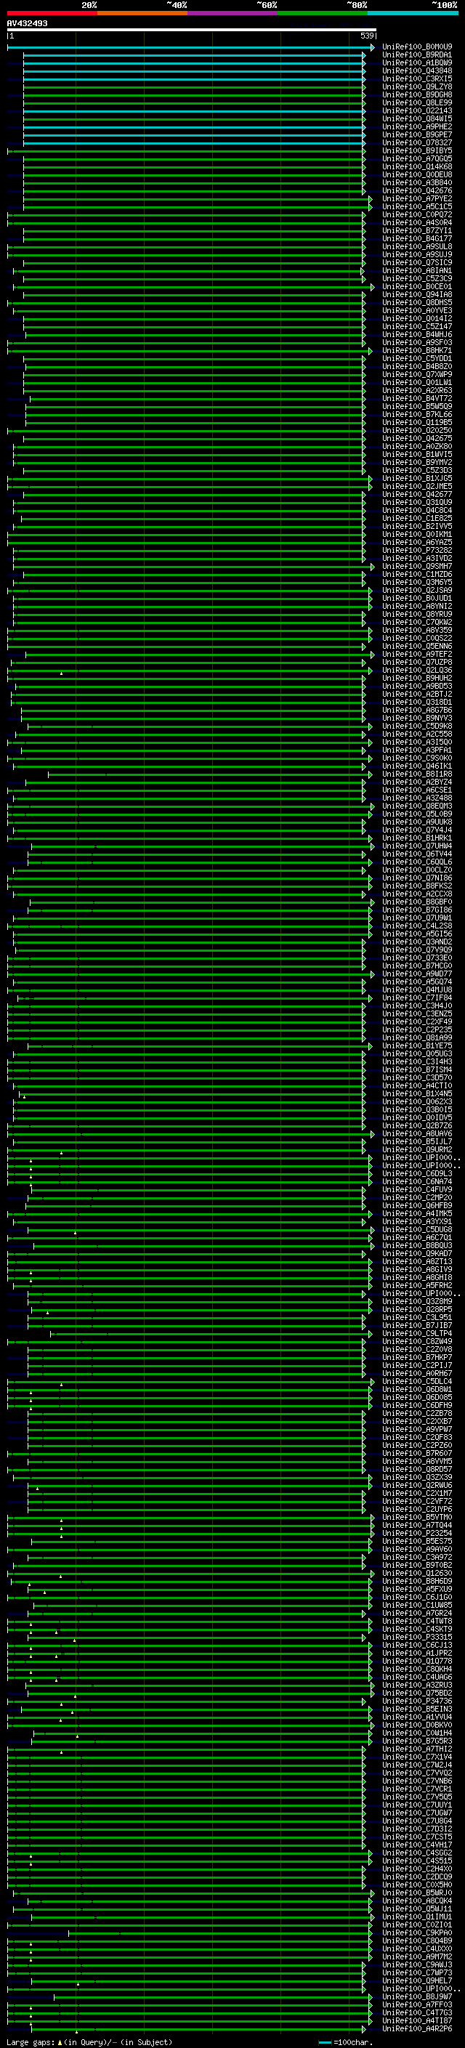Select the last label UniRef100_A4R2P6
The width and height of the screenshot is (465, 2048).
[417, 2029]
